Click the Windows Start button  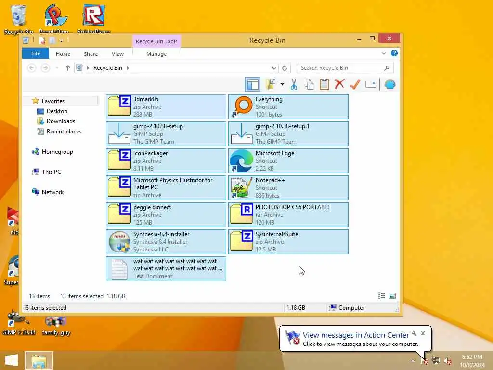pyautogui.click(x=12, y=360)
